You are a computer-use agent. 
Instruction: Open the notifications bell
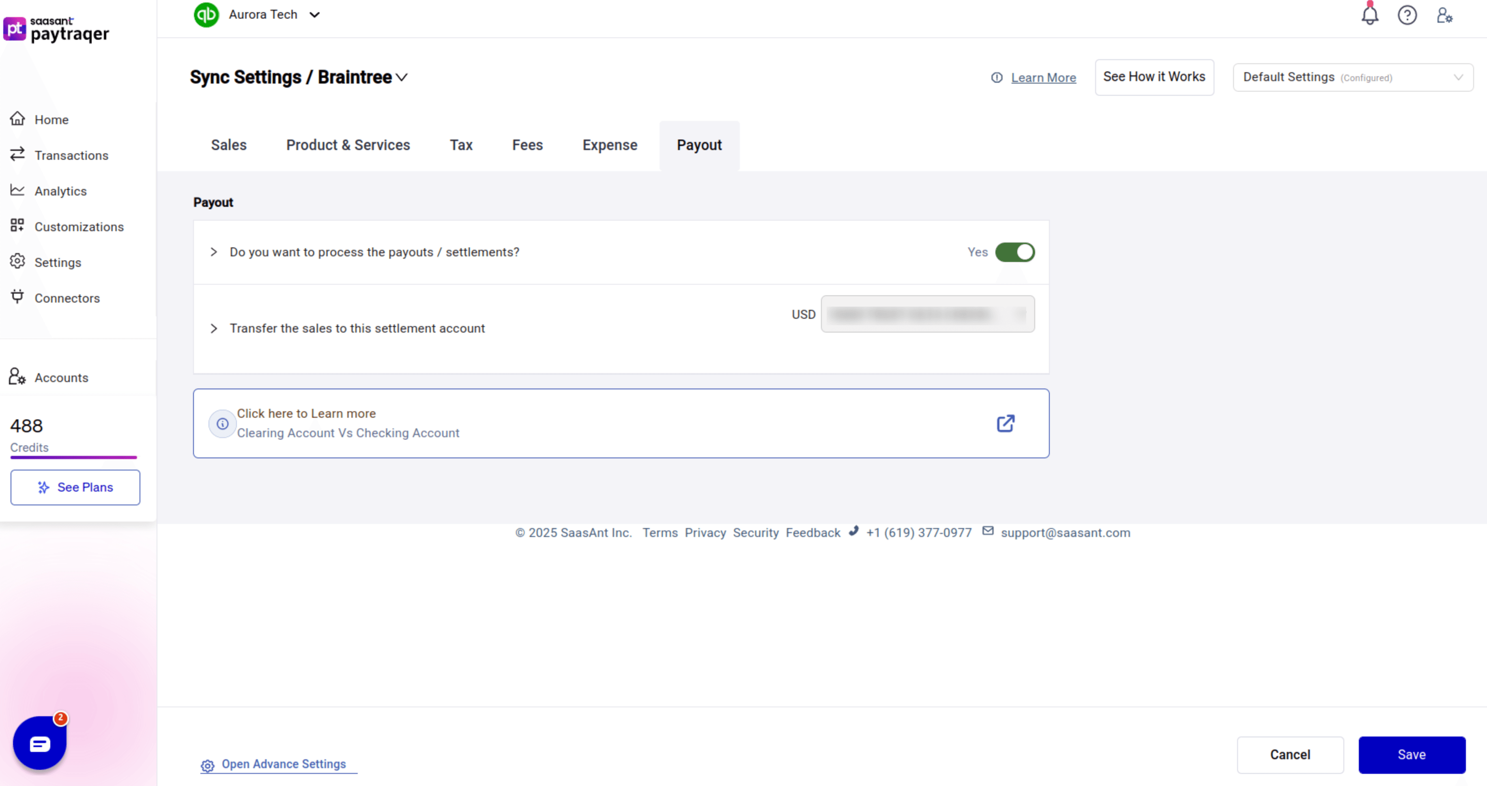[1370, 15]
